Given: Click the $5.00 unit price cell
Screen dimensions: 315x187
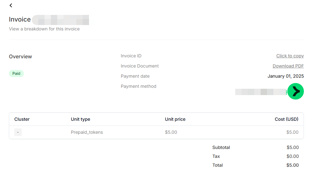Looking at the screenshot, I should [171, 132].
